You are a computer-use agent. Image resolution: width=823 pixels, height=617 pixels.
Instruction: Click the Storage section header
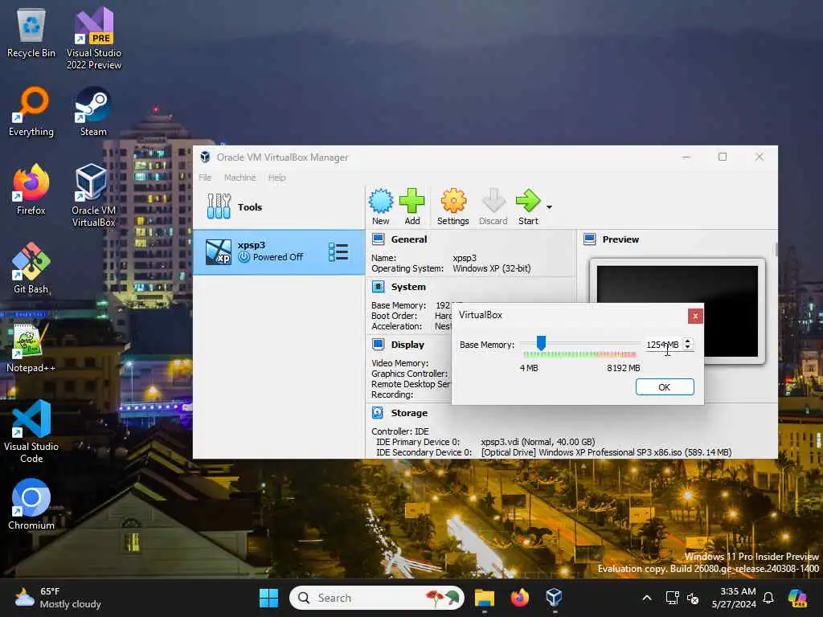coord(409,413)
